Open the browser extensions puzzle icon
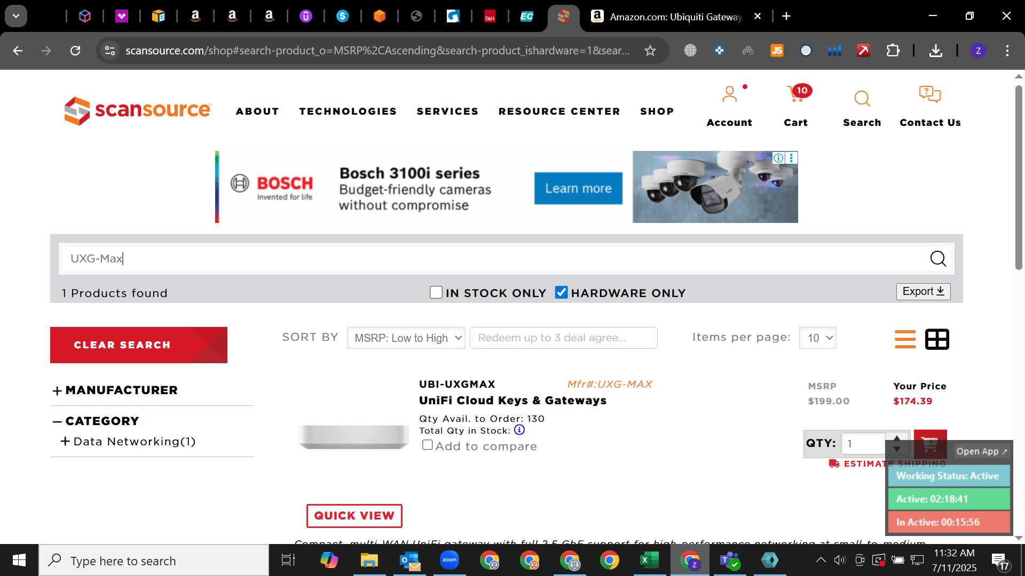Image resolution: width=1025 pixels, height=576 pixels. pos(893,51)
